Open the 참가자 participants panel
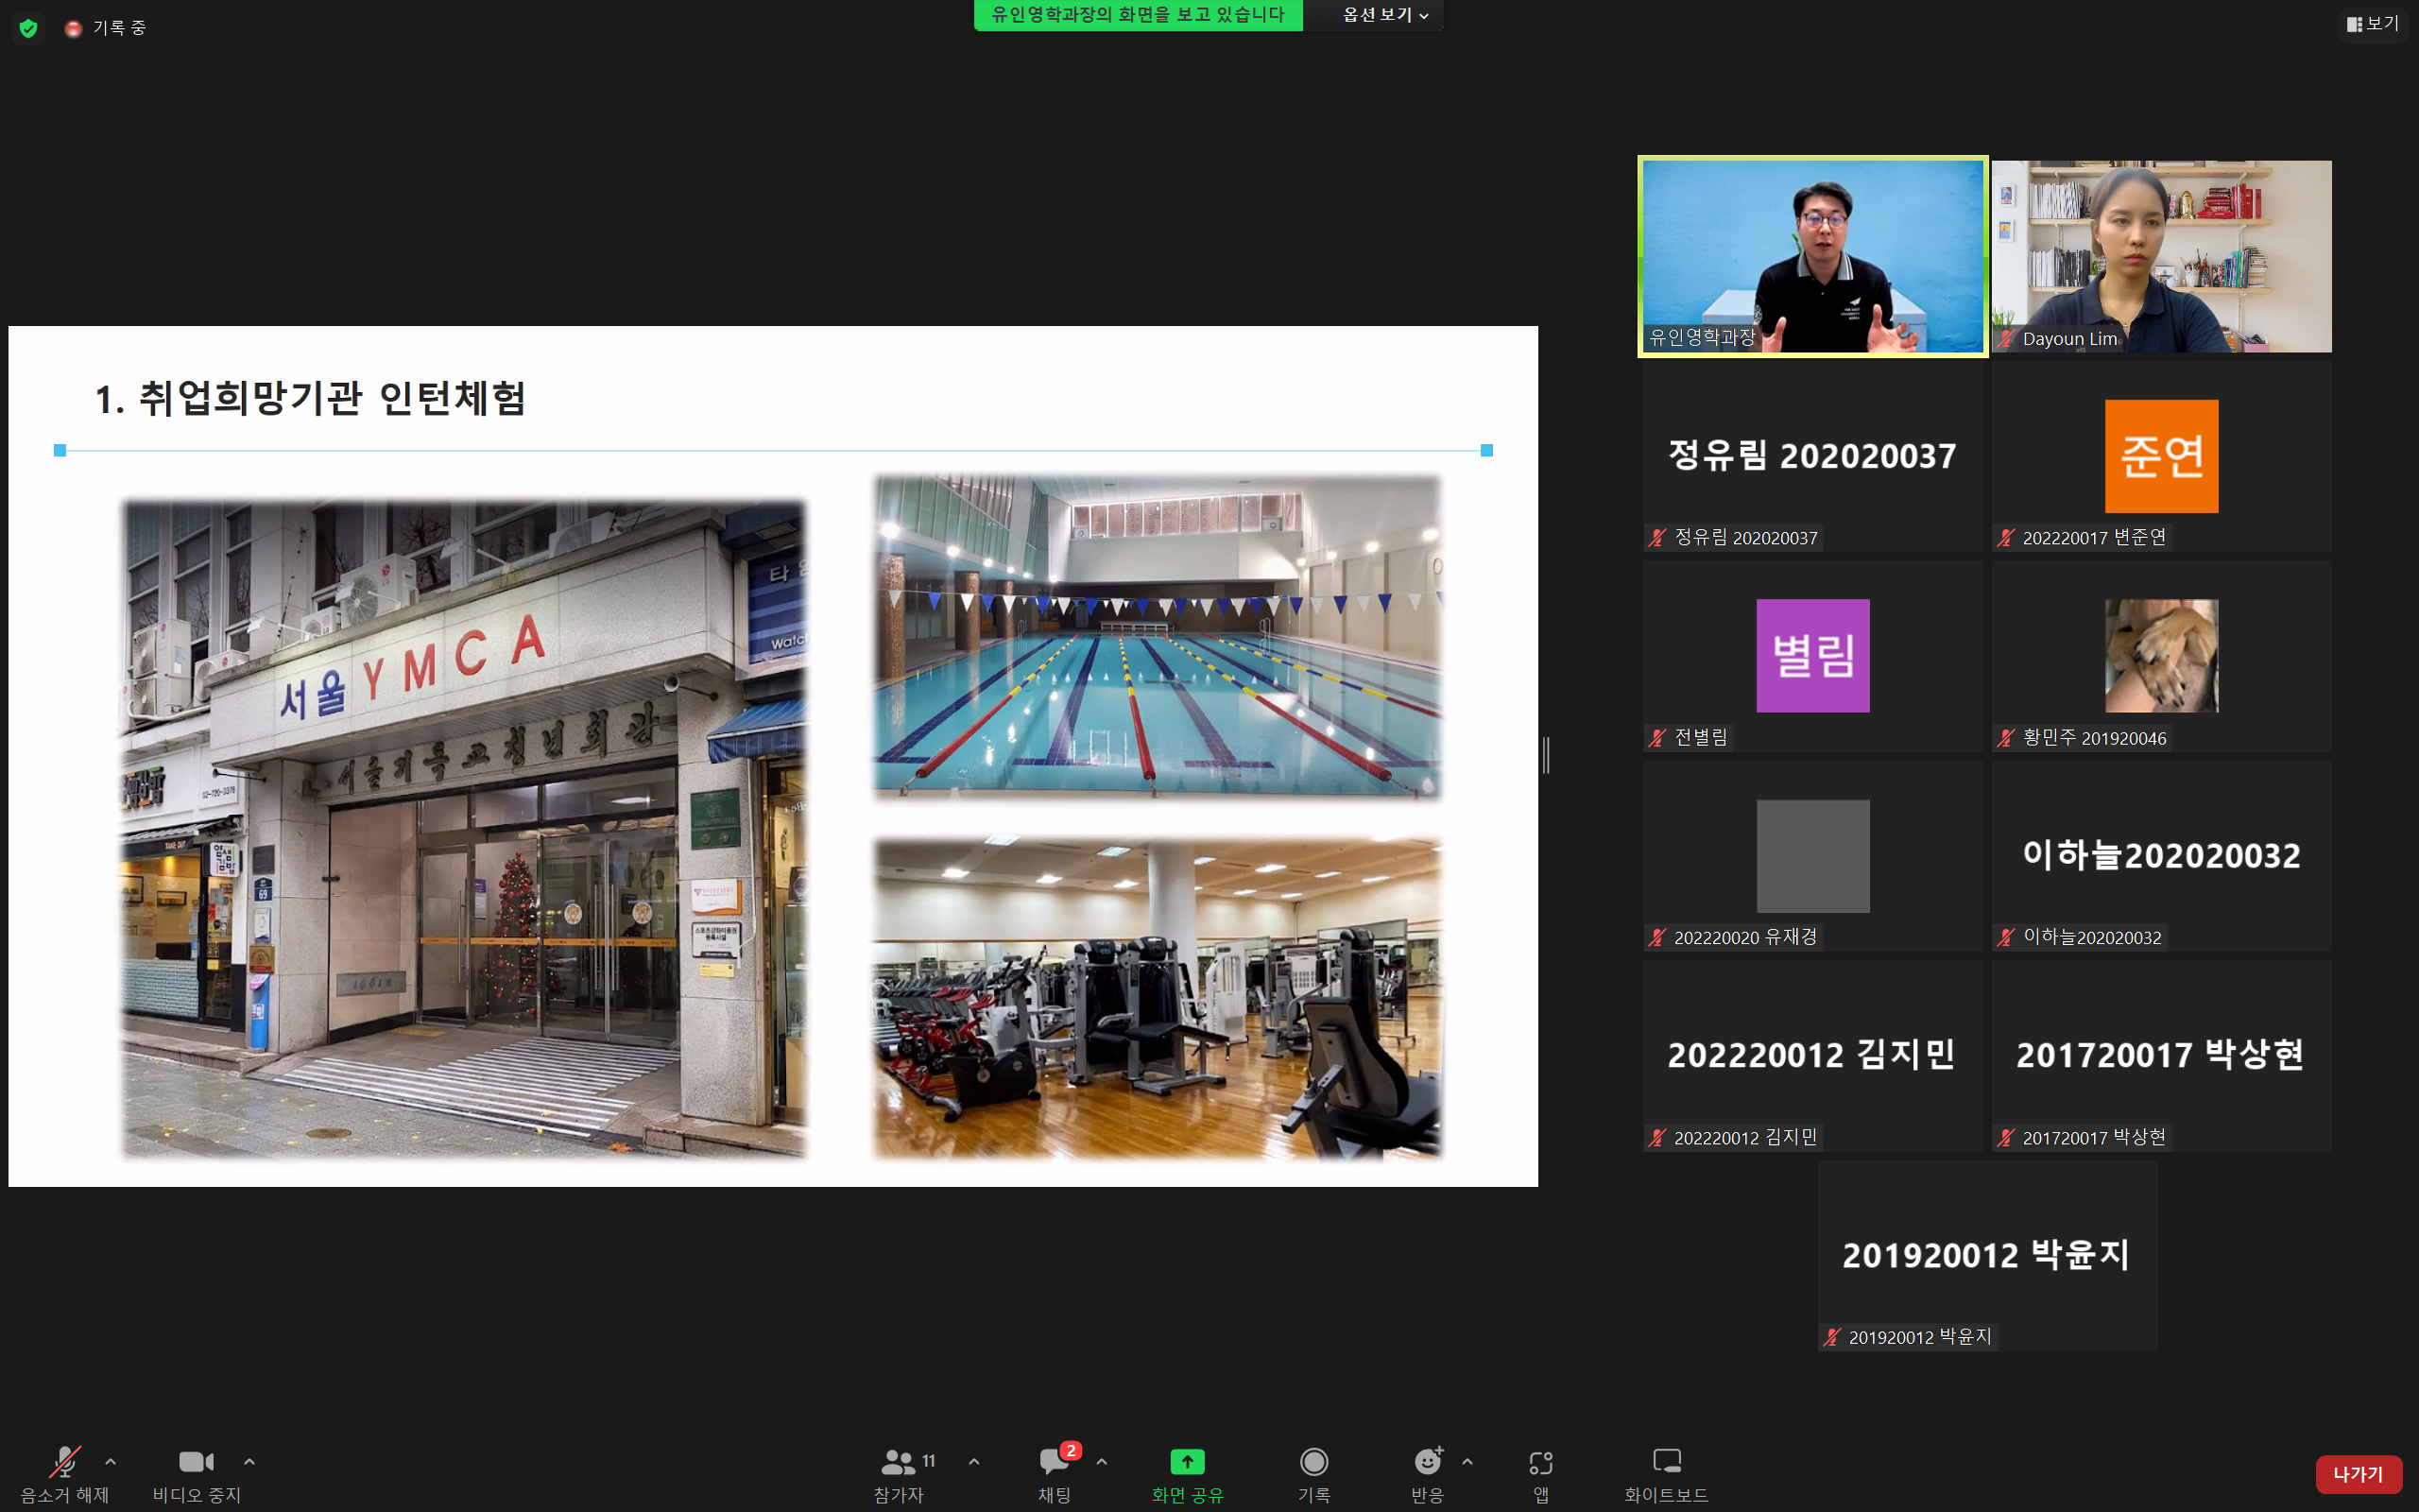 [x=899, y=1474]
